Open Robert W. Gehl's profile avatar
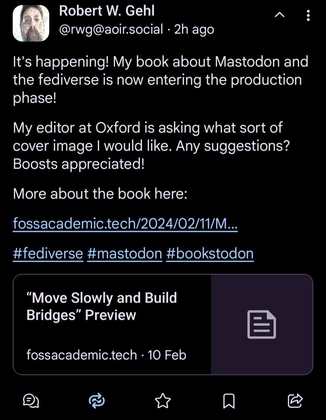The image size is (326, 420). 31,23
